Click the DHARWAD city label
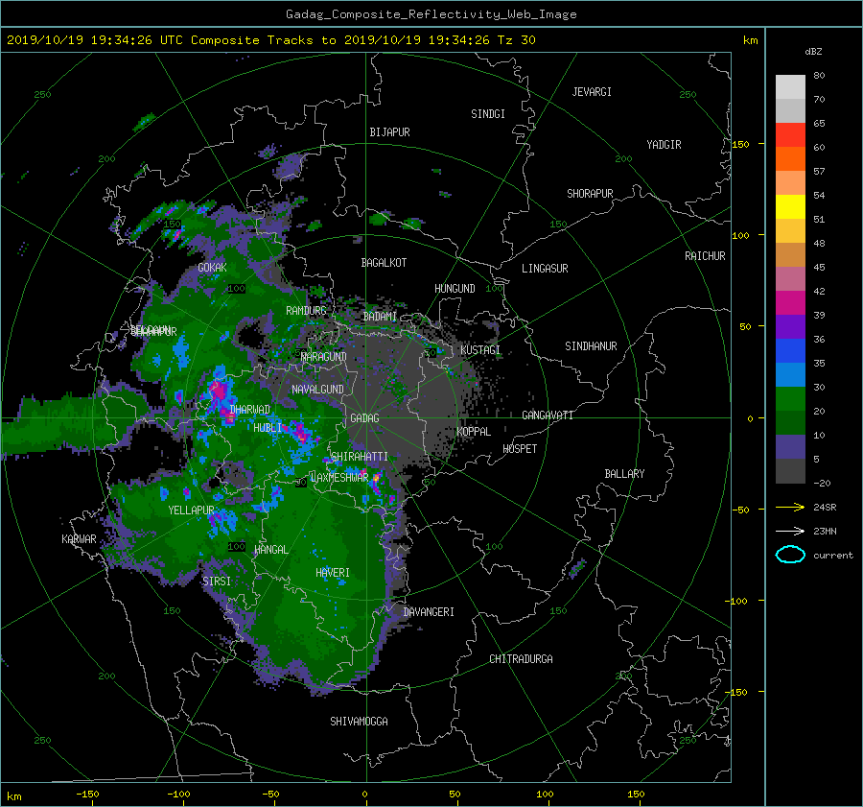This screenshot has width=863, height=807. click(250, 410)
